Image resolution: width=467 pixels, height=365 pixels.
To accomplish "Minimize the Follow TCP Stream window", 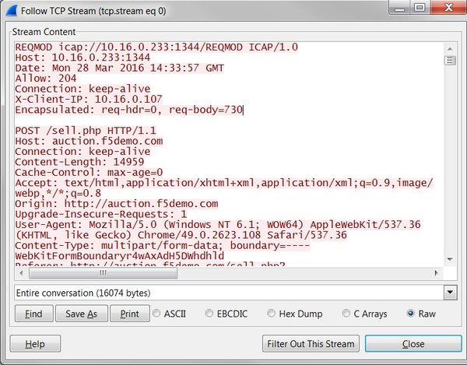I will click(x=399, y=8).
